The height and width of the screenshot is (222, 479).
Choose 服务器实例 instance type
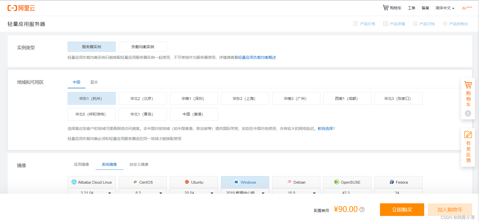click(92, 47)
